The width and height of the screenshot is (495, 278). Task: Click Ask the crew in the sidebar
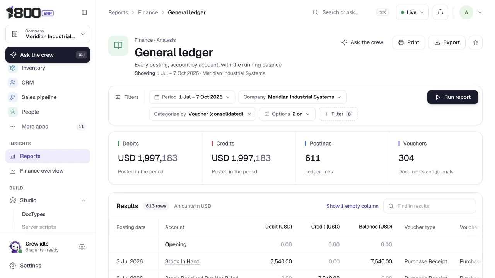(48, 55)
